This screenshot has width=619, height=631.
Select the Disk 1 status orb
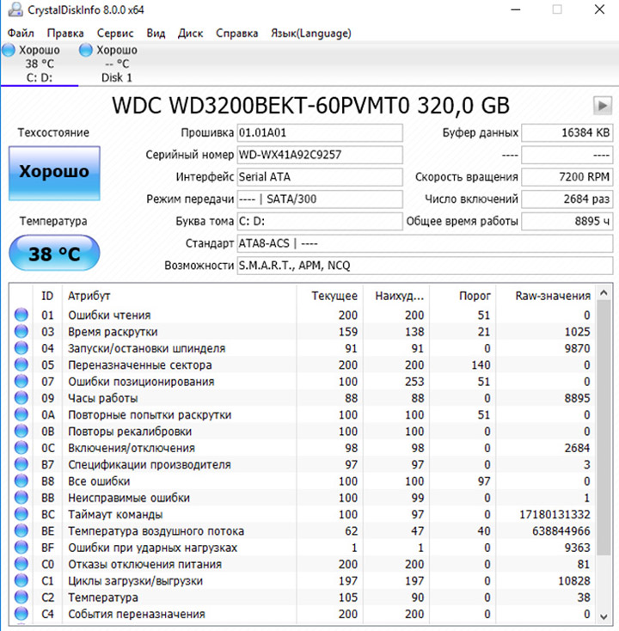pyautogui.click(x=86, y=50)
